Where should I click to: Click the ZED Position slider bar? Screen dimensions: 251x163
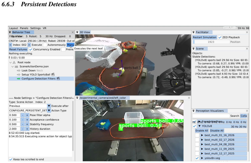click(211, 42)
